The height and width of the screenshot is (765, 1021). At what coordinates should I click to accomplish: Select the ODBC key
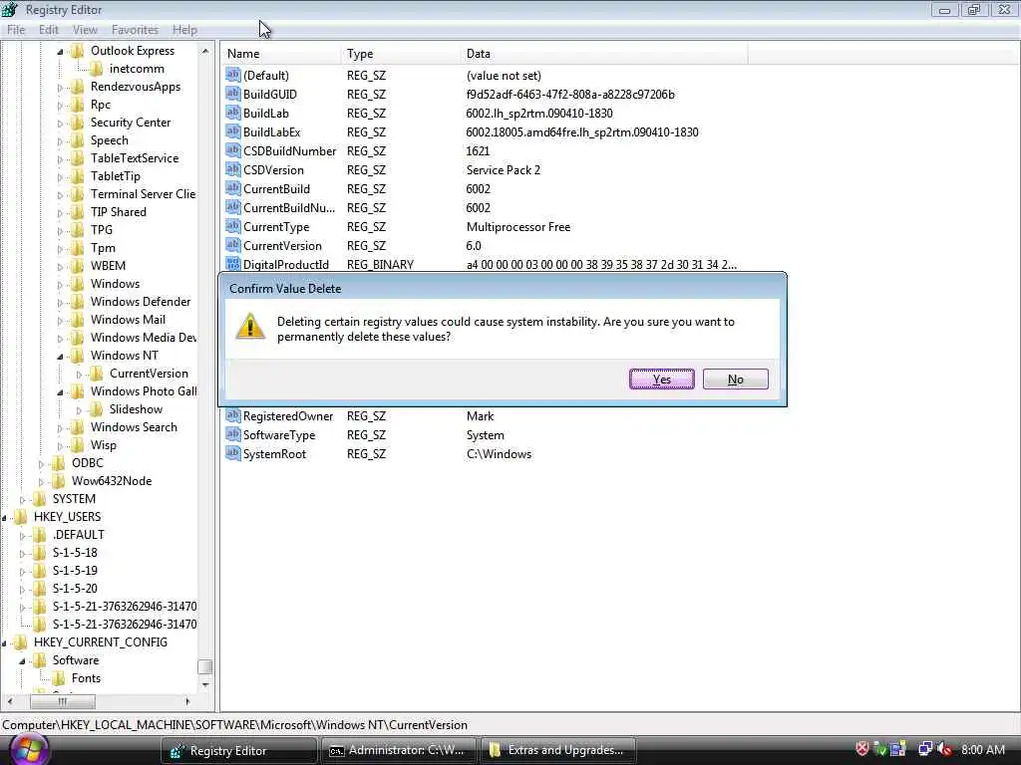88,463
